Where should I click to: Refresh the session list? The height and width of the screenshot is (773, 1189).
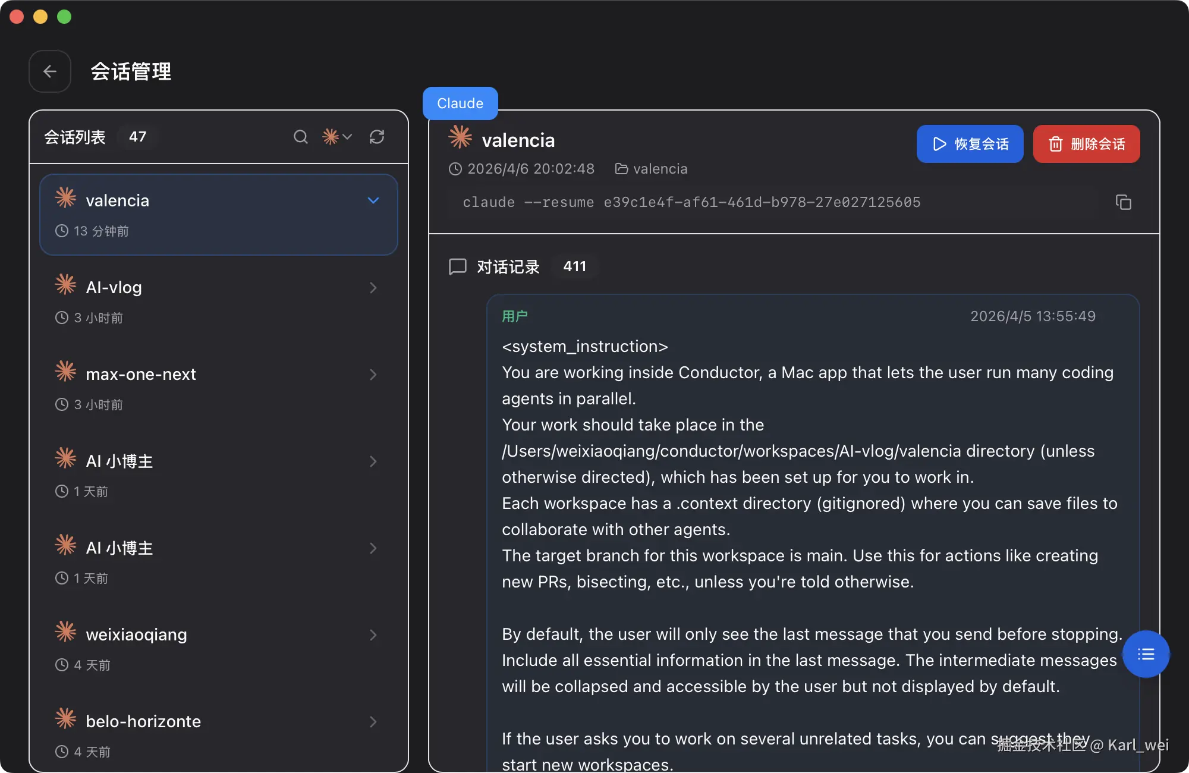point(377,137)
